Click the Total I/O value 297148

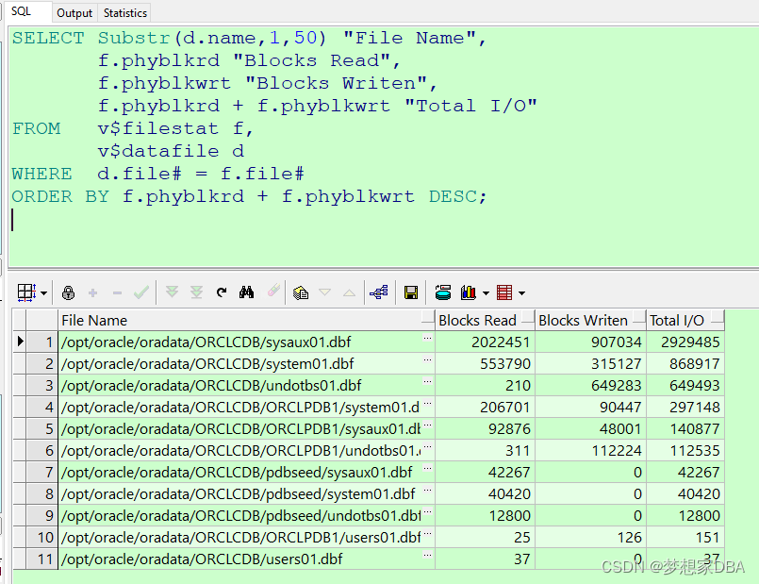[x=695, y=408]
